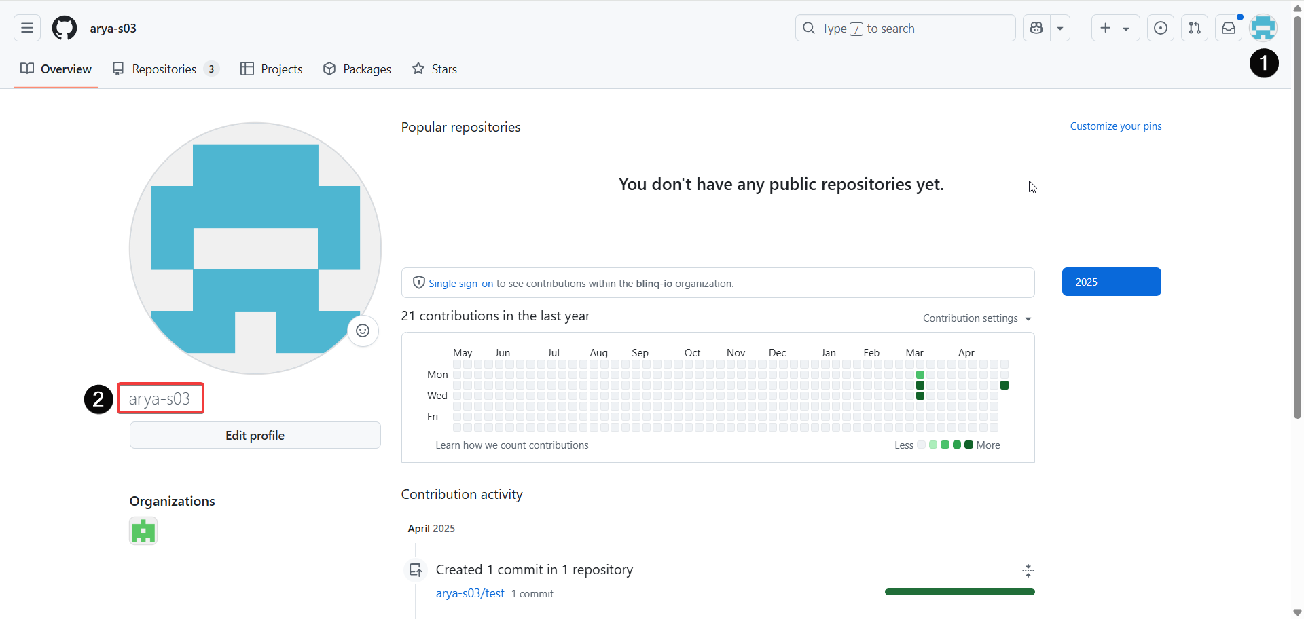Select the darkest green contribution legend square
The height and width of the screenshot is (619, 1304).
[x=967, y=445]
